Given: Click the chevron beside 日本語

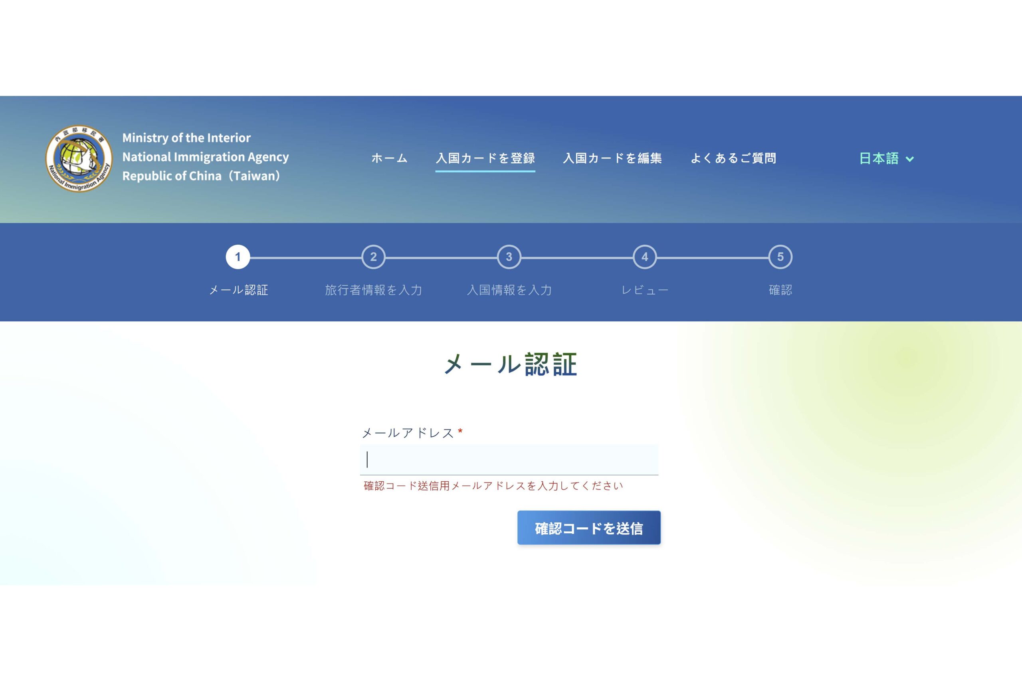Looking at the screenshot, I should point(909,159).
